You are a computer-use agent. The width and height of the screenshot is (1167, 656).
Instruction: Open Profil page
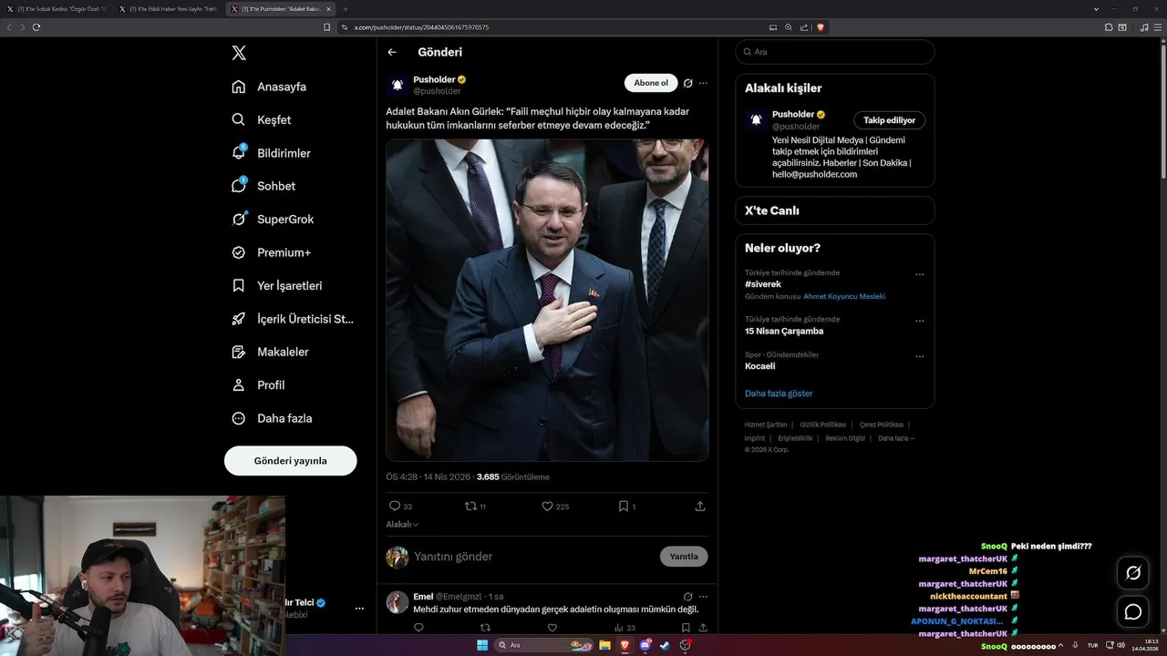tap(258, 384)
